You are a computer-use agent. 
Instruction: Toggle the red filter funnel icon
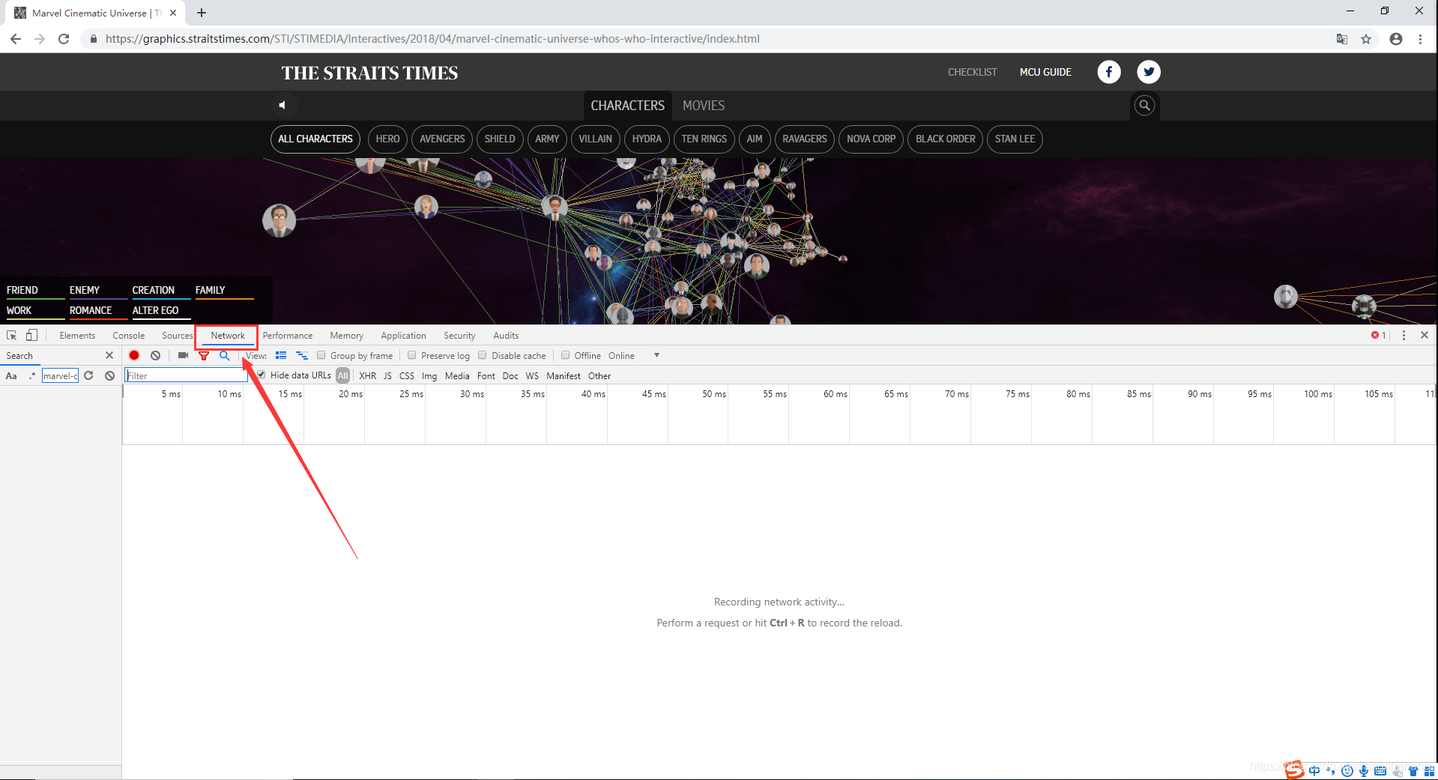tap(203, 356)
